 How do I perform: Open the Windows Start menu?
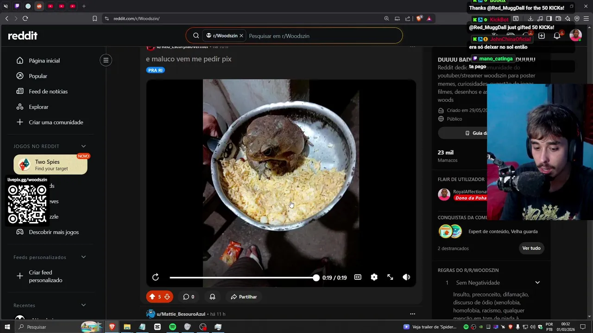7,327
